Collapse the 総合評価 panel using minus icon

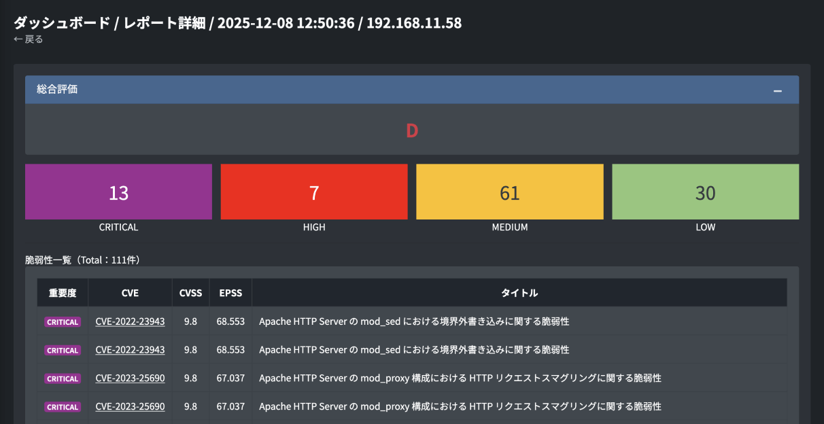pos(777,90)
